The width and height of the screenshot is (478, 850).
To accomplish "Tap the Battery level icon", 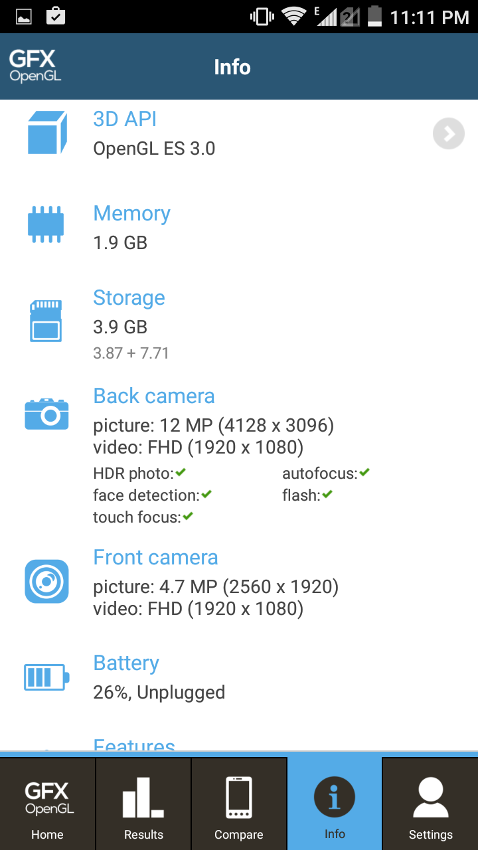I will tap(46, 677).
